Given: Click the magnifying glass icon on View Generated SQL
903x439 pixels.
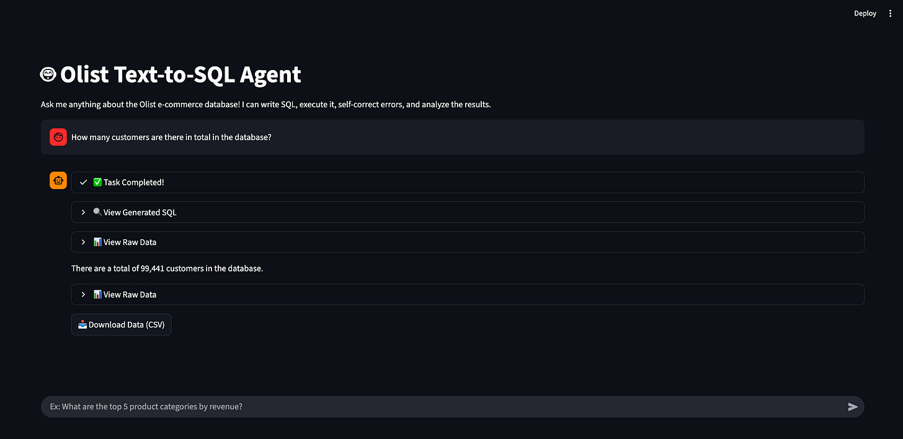Looking at the screenshot, I should (97, 211).
